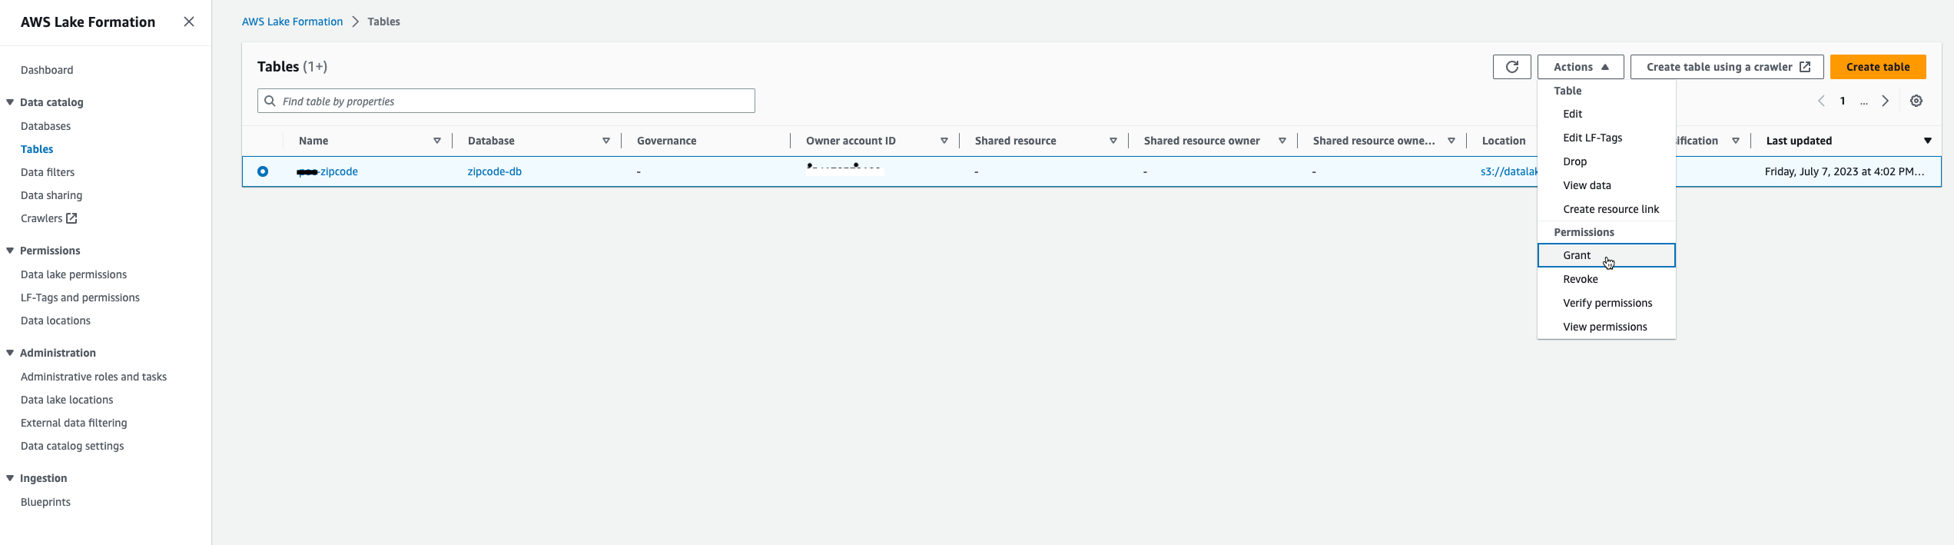
Task: Collapse the Permissions sidebar section
Action: click(10, 251)
